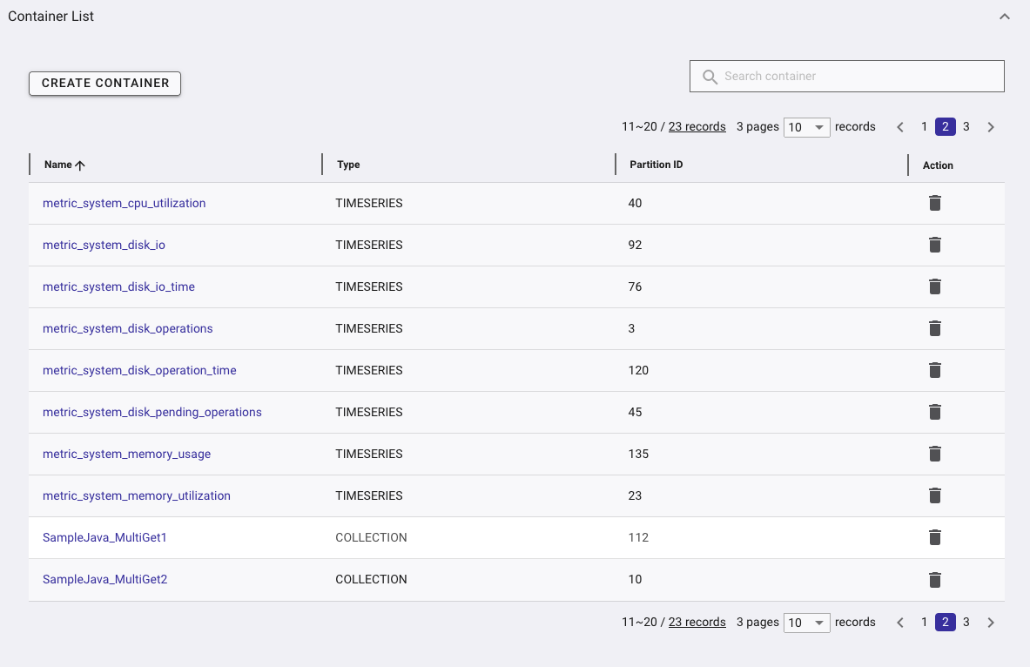The width and height of the screenshot is (1030, 667).
Task: Go to next page using bottom chevron
Action: point(991,623)
